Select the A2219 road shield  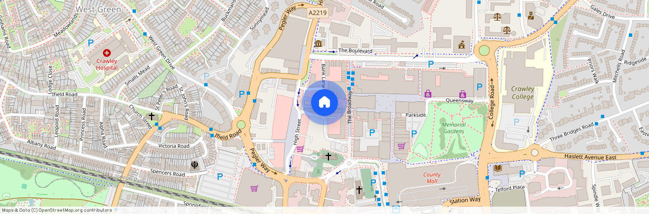tap(318, 13)
